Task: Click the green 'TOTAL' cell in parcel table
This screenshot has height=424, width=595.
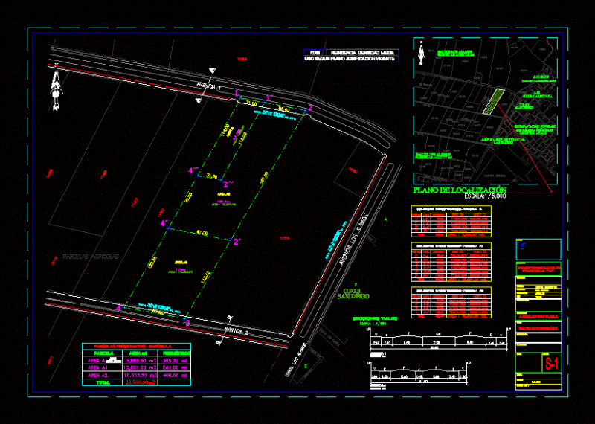Action: coord(101,382)
